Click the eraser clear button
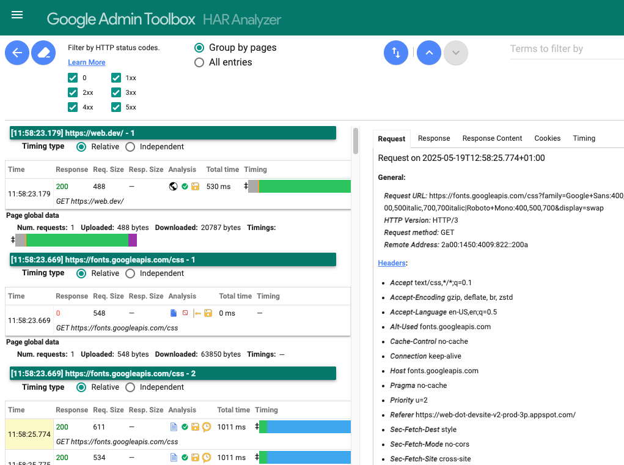The image size is (624, 465). coord(43,53)
